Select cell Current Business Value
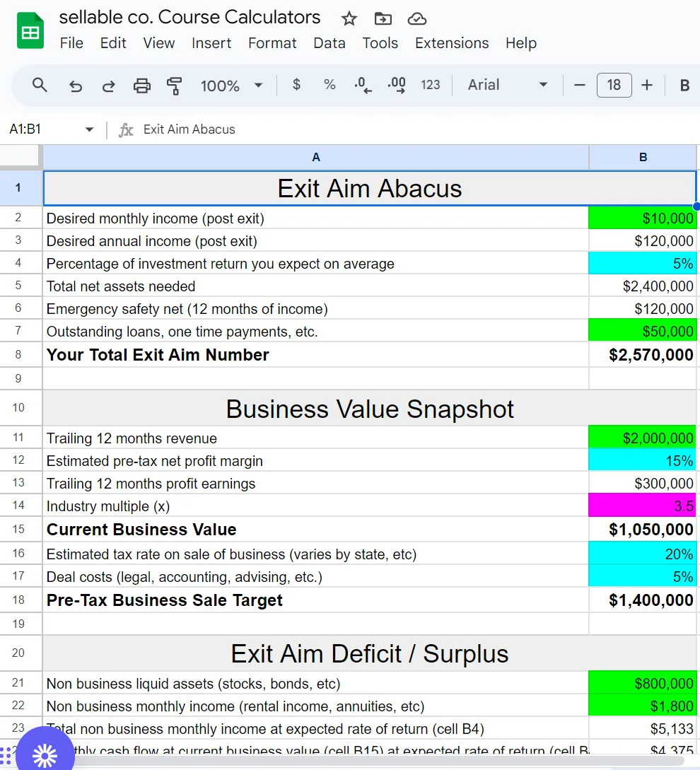The width and height of the screenshot is (700, 770). (316, 530)
